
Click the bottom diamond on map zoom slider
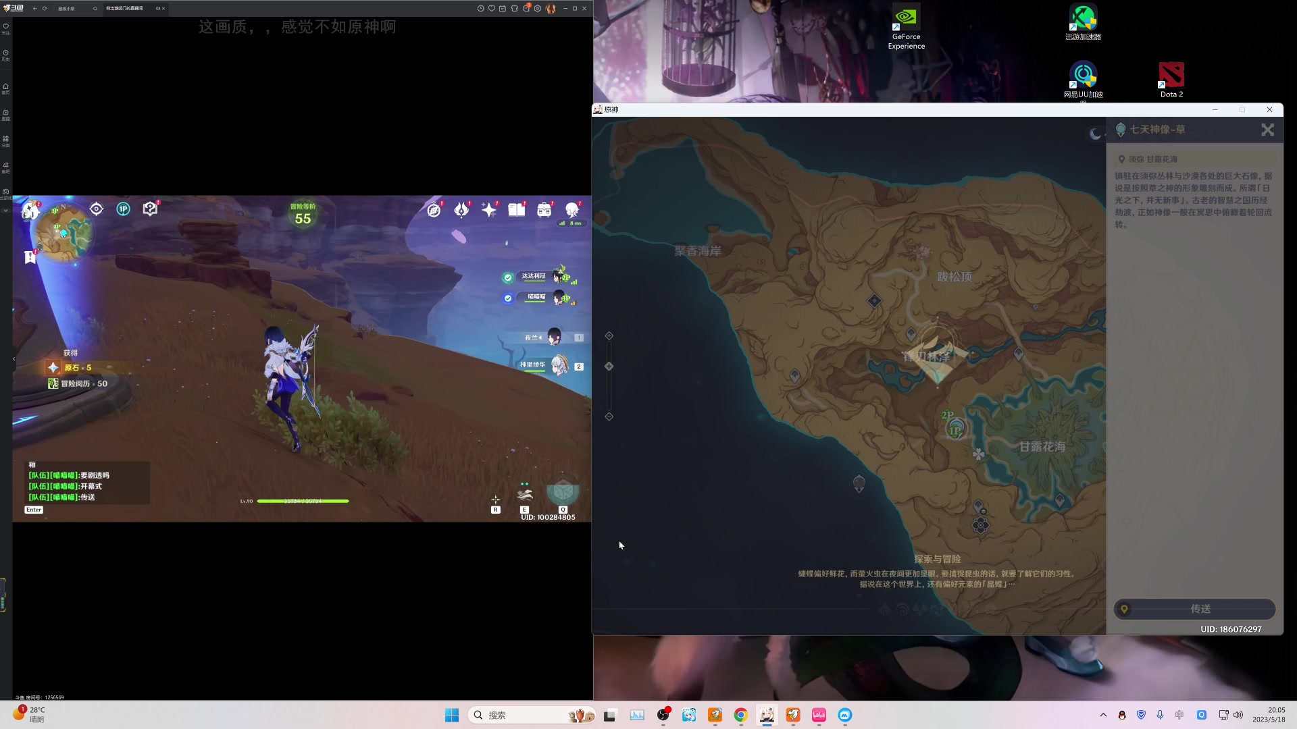coord(609,416)
